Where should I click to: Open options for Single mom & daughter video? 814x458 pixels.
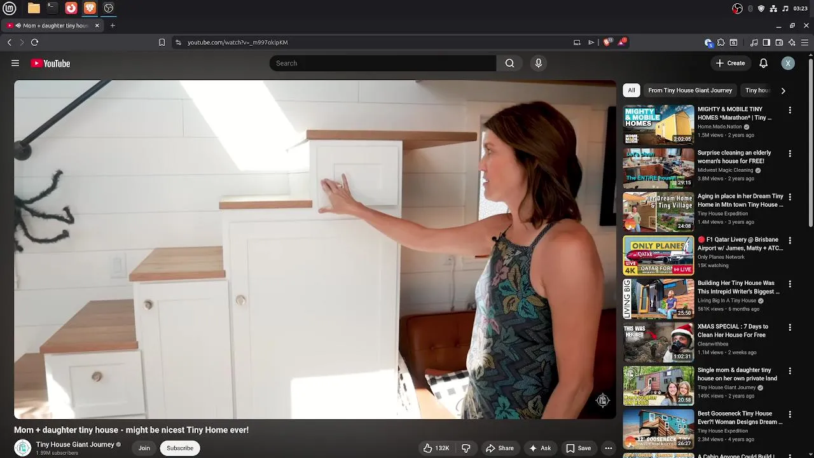pos(790,371)
